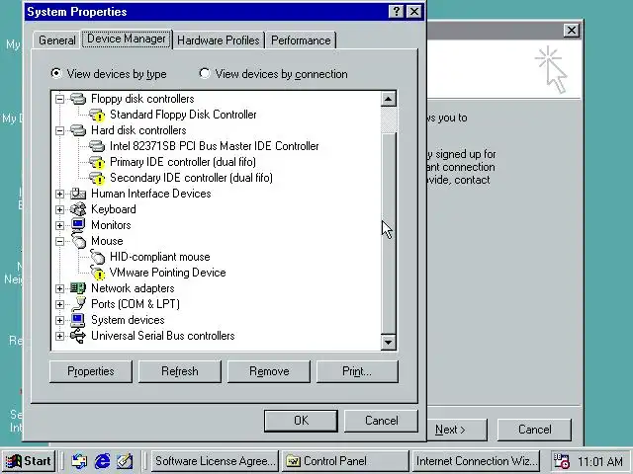This screenshot has height=474, width=633.
Task: Select the HID-compliant mouse entry
Action: 160,257
